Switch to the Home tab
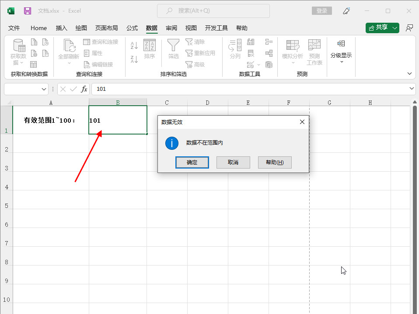The height and width of the screenshot is (314, 419). point(39,28)
